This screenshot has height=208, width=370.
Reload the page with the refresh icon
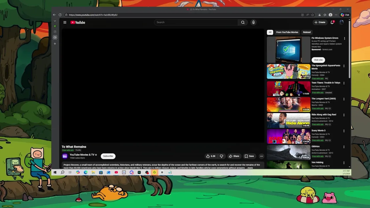[x=60, y=15]
